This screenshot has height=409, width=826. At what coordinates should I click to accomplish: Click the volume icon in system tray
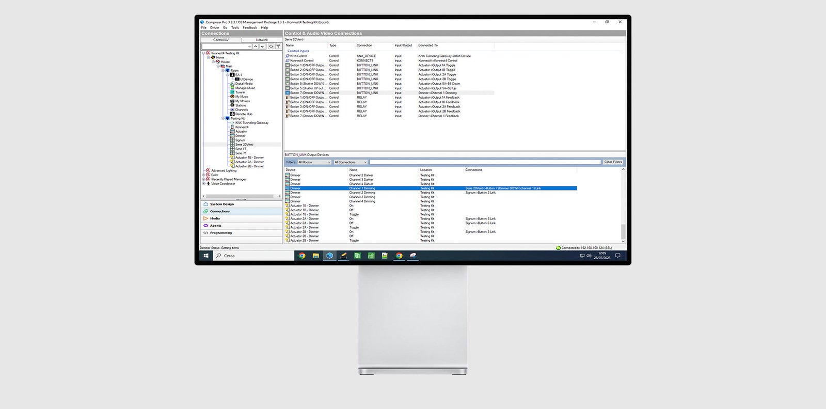589,256
